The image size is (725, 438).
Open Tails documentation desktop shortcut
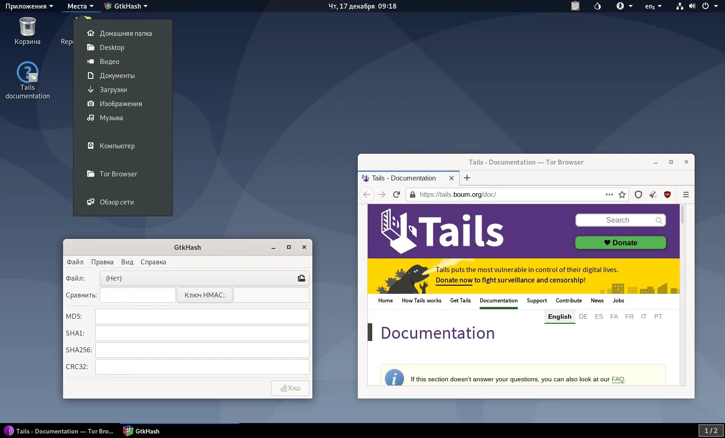[27, 80]
